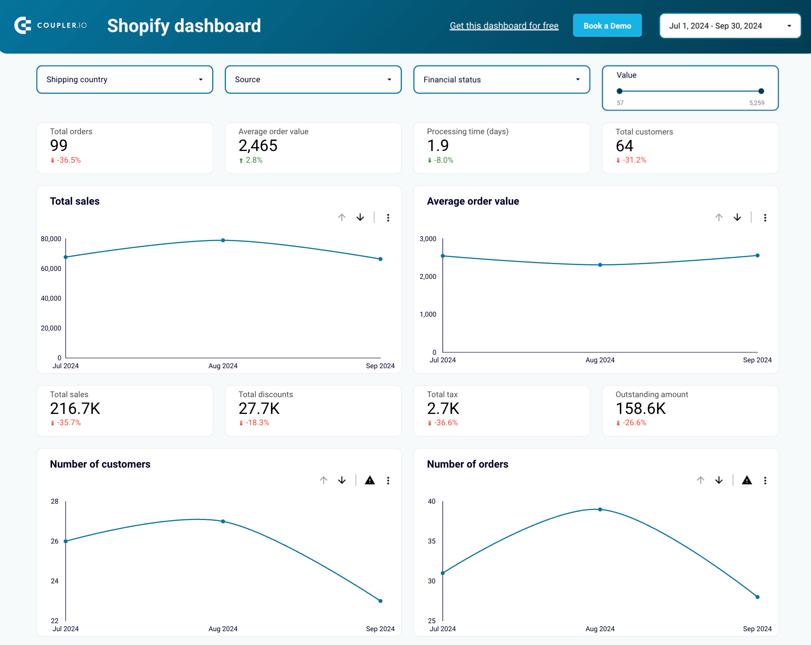View the warning icon on Number of customers chart
Image resolution: width=811 pixels, height=645 pixels.
click(x=369, y=481)
